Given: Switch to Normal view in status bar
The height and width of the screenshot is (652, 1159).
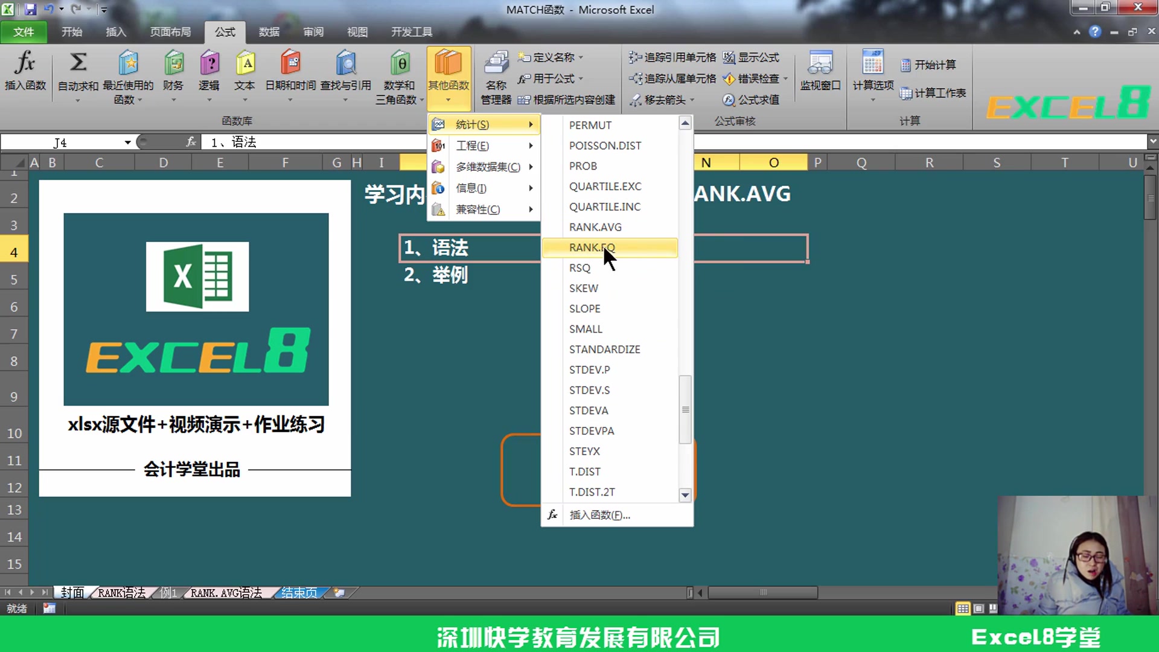Looking at the screenshot, I should [x=963, y=609].
